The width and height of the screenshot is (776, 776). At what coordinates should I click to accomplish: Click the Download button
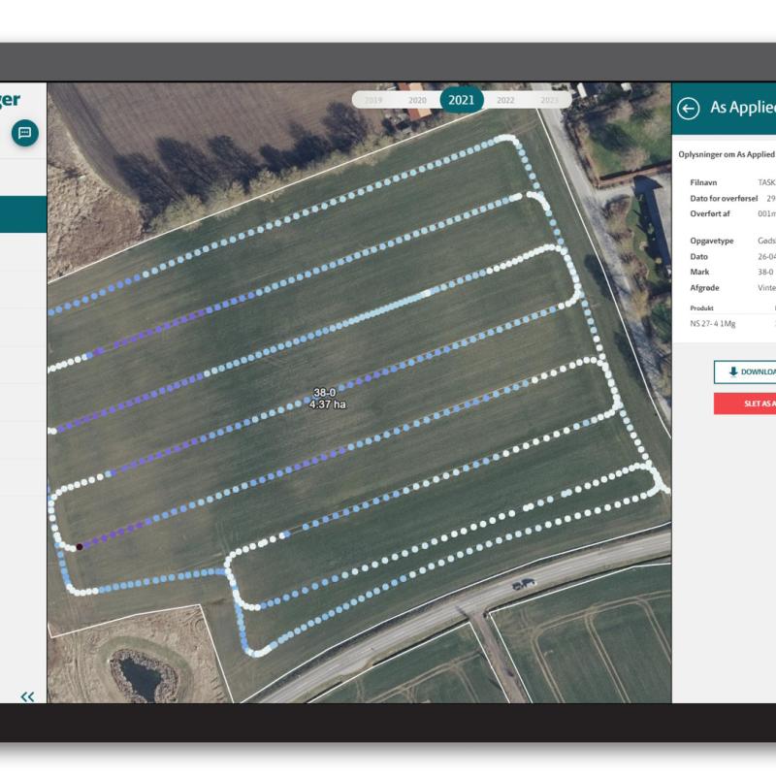[745, 372]
